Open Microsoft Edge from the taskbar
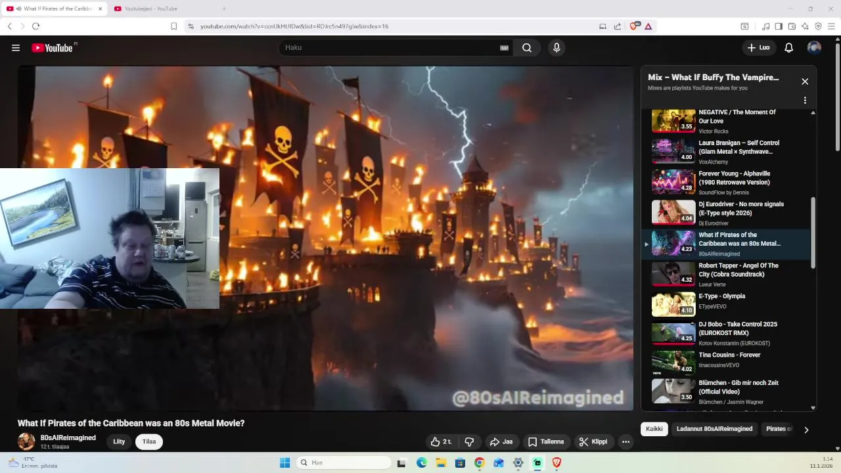 point(421,462)
